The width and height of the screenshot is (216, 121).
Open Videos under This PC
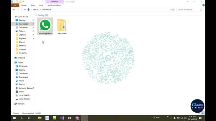click(x=21, y=92)
